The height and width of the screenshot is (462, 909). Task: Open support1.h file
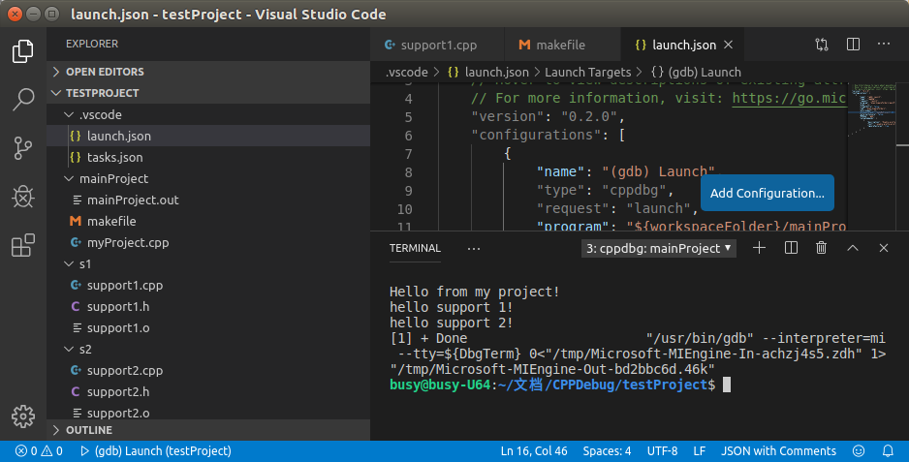click(x=208, y=307)
